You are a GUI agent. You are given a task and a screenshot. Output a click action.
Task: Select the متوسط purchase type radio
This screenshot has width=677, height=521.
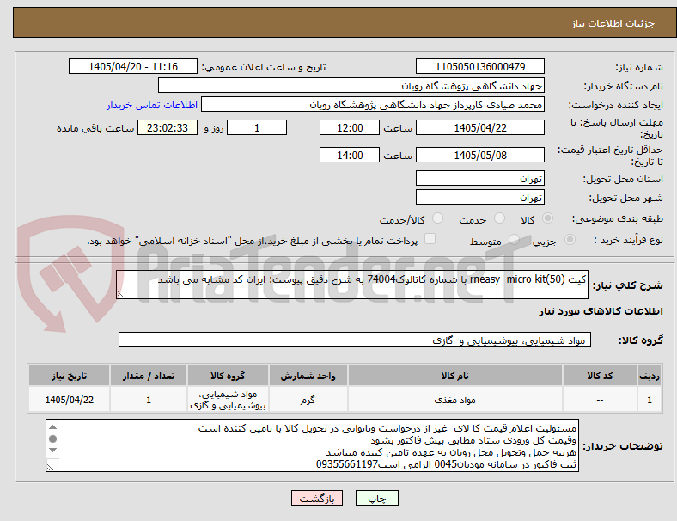pos(514,240)
